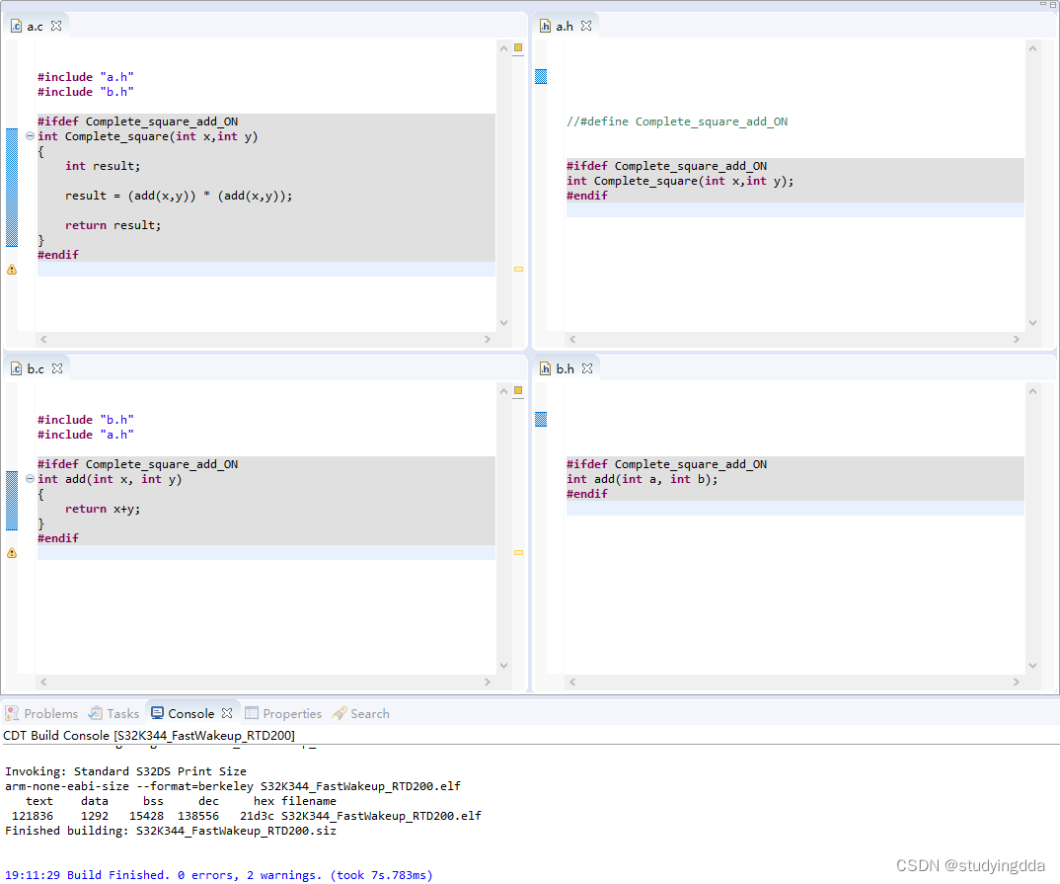Click 'result = (add(x,y)) * (add(x,y));' line
The image size is (1060, 884).
pos(180,196)
